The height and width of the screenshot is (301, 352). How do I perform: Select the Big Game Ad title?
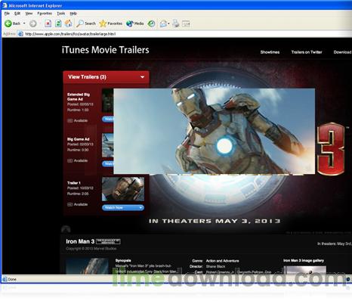pyautogui.click(x=78, y=139)
